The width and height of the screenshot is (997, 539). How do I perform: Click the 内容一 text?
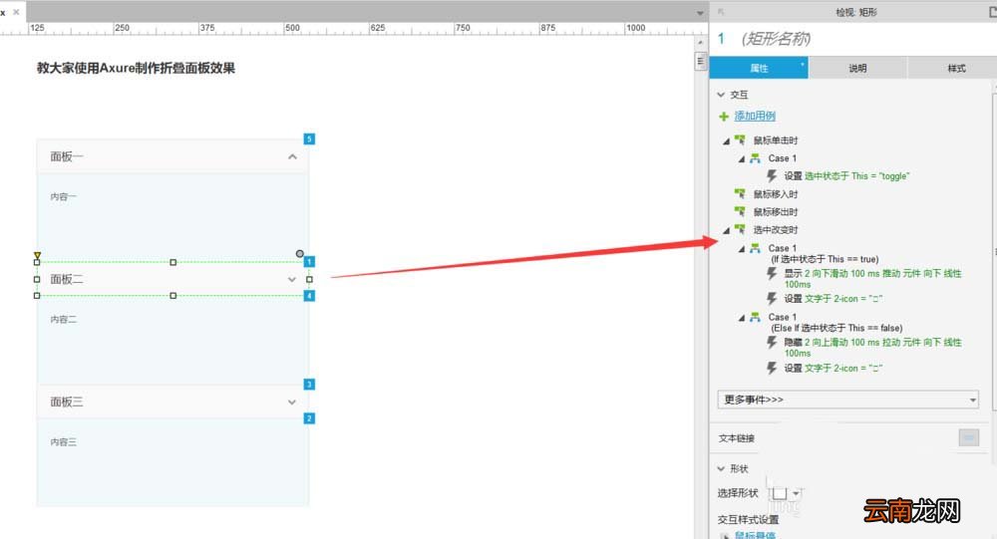[63, 197]
